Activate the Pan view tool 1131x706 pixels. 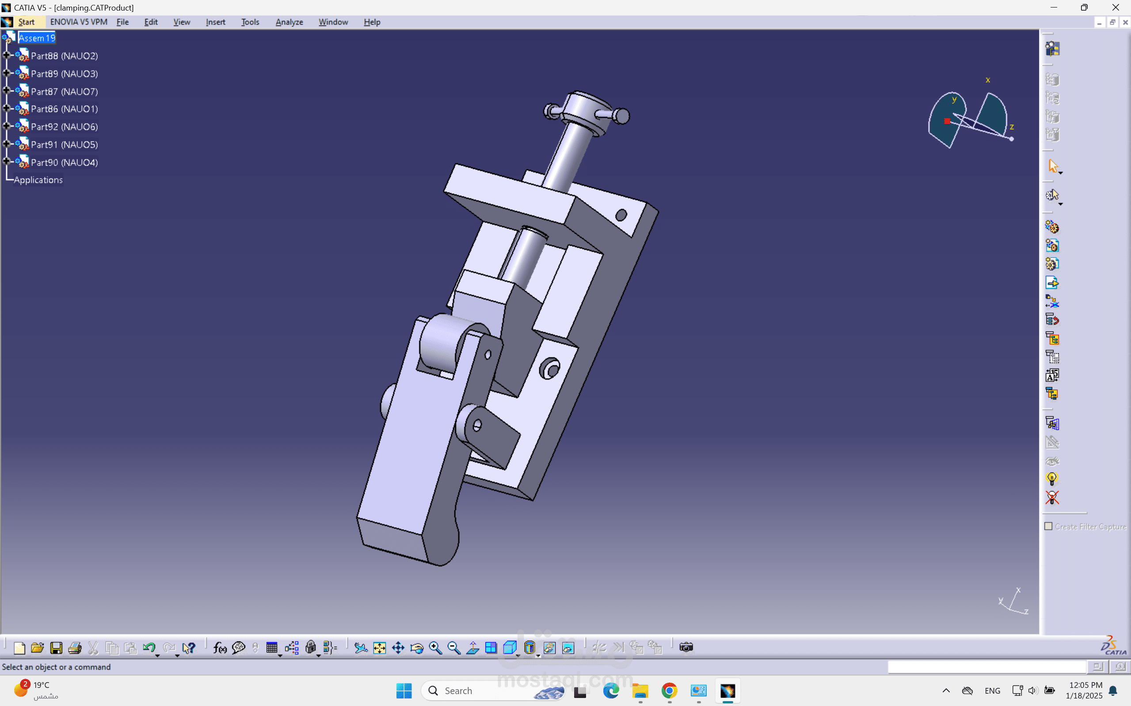(398, 648)
